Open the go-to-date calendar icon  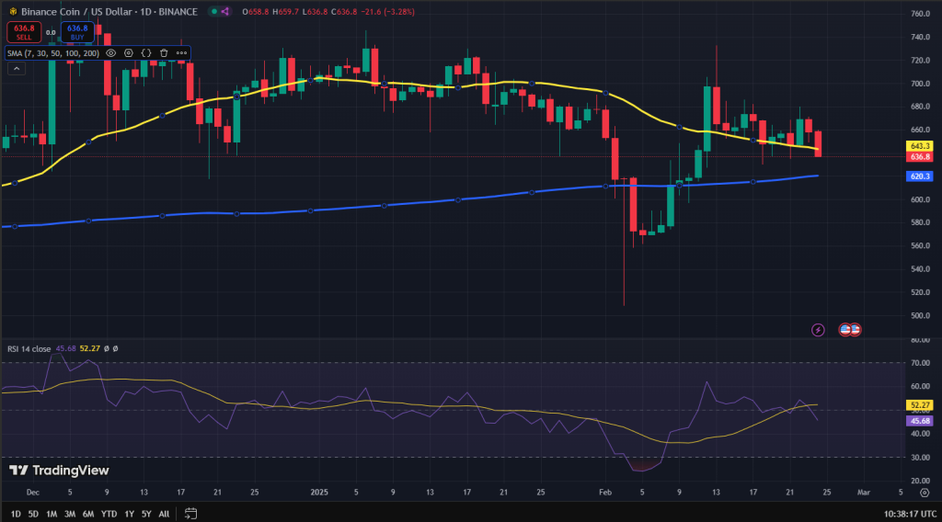(x=190, y=514)
